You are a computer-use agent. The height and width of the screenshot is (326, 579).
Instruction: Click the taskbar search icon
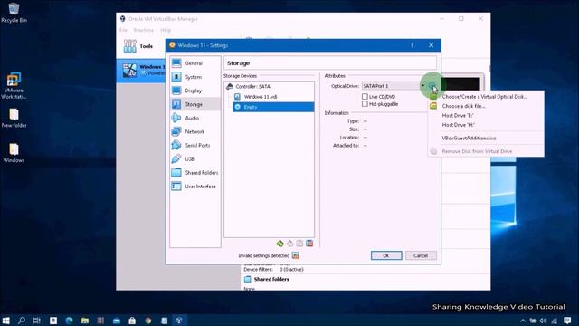(22, 321)
